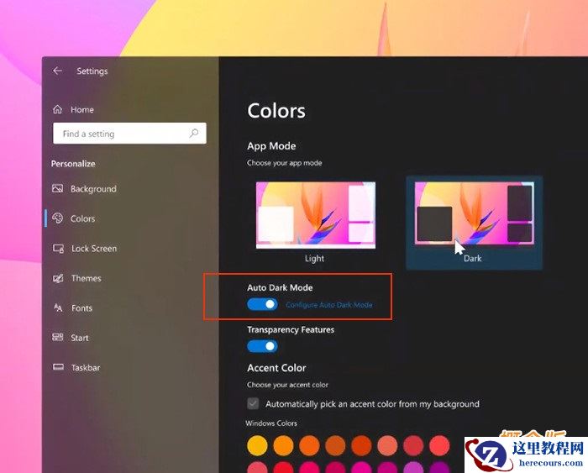
Task: Click the Colors page heading
Action: click(276, 111)
